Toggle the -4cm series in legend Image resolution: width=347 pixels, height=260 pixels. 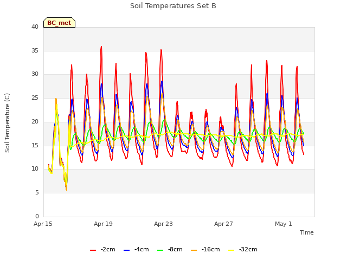pyautogui.click(x=136, y=249)
